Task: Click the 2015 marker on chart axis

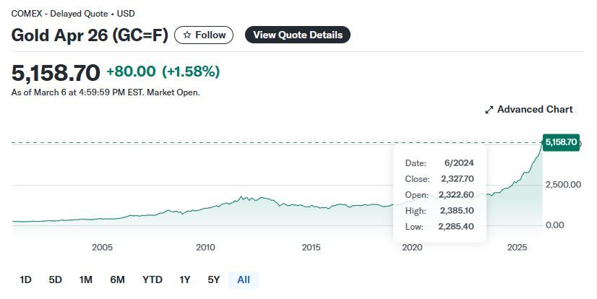Action: pos(311,247)
